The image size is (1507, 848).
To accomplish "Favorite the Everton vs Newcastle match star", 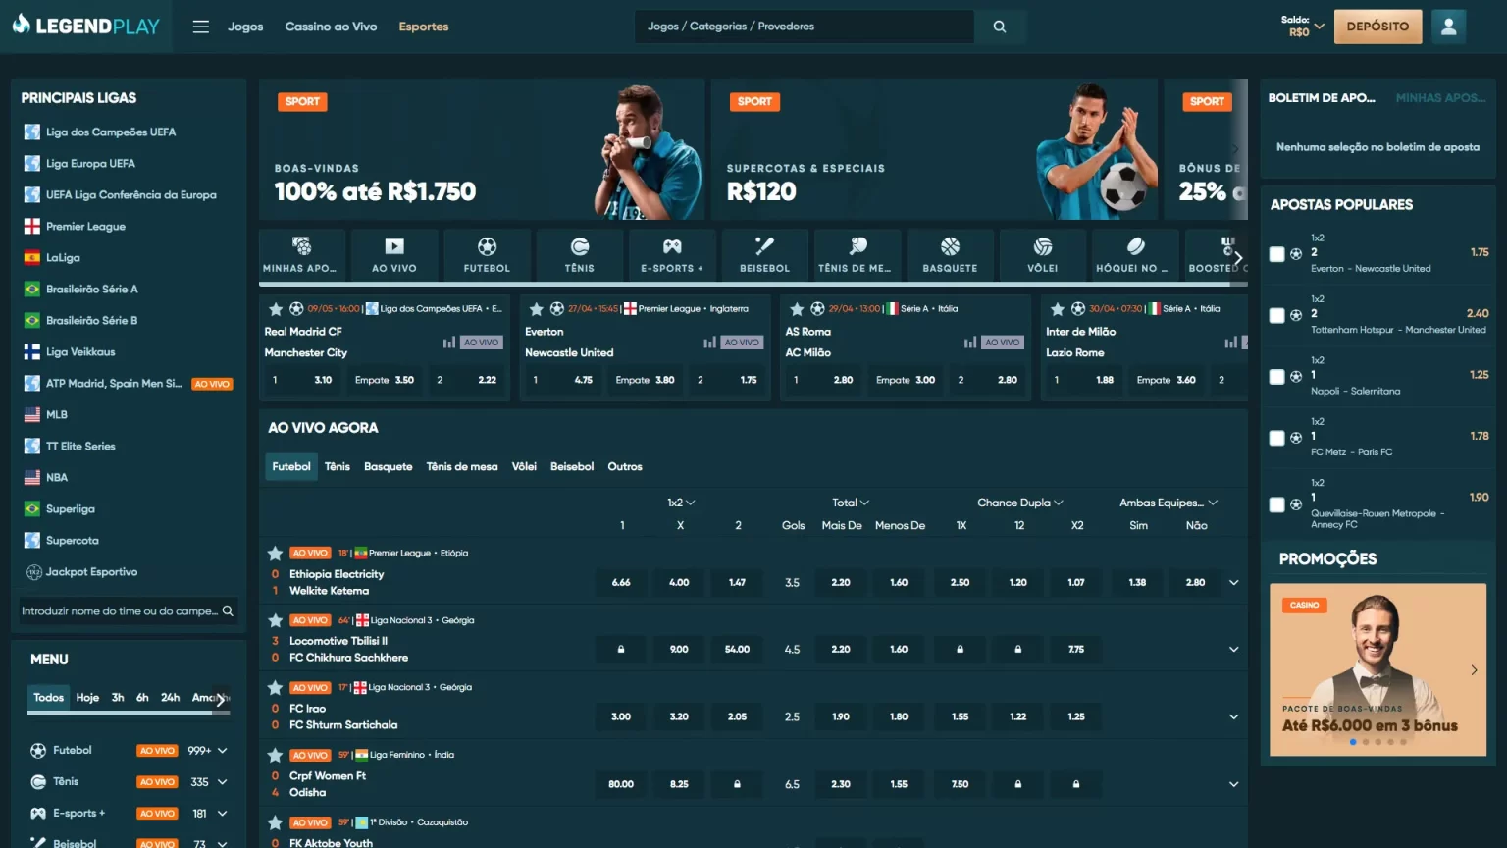I will pos(537,309).
